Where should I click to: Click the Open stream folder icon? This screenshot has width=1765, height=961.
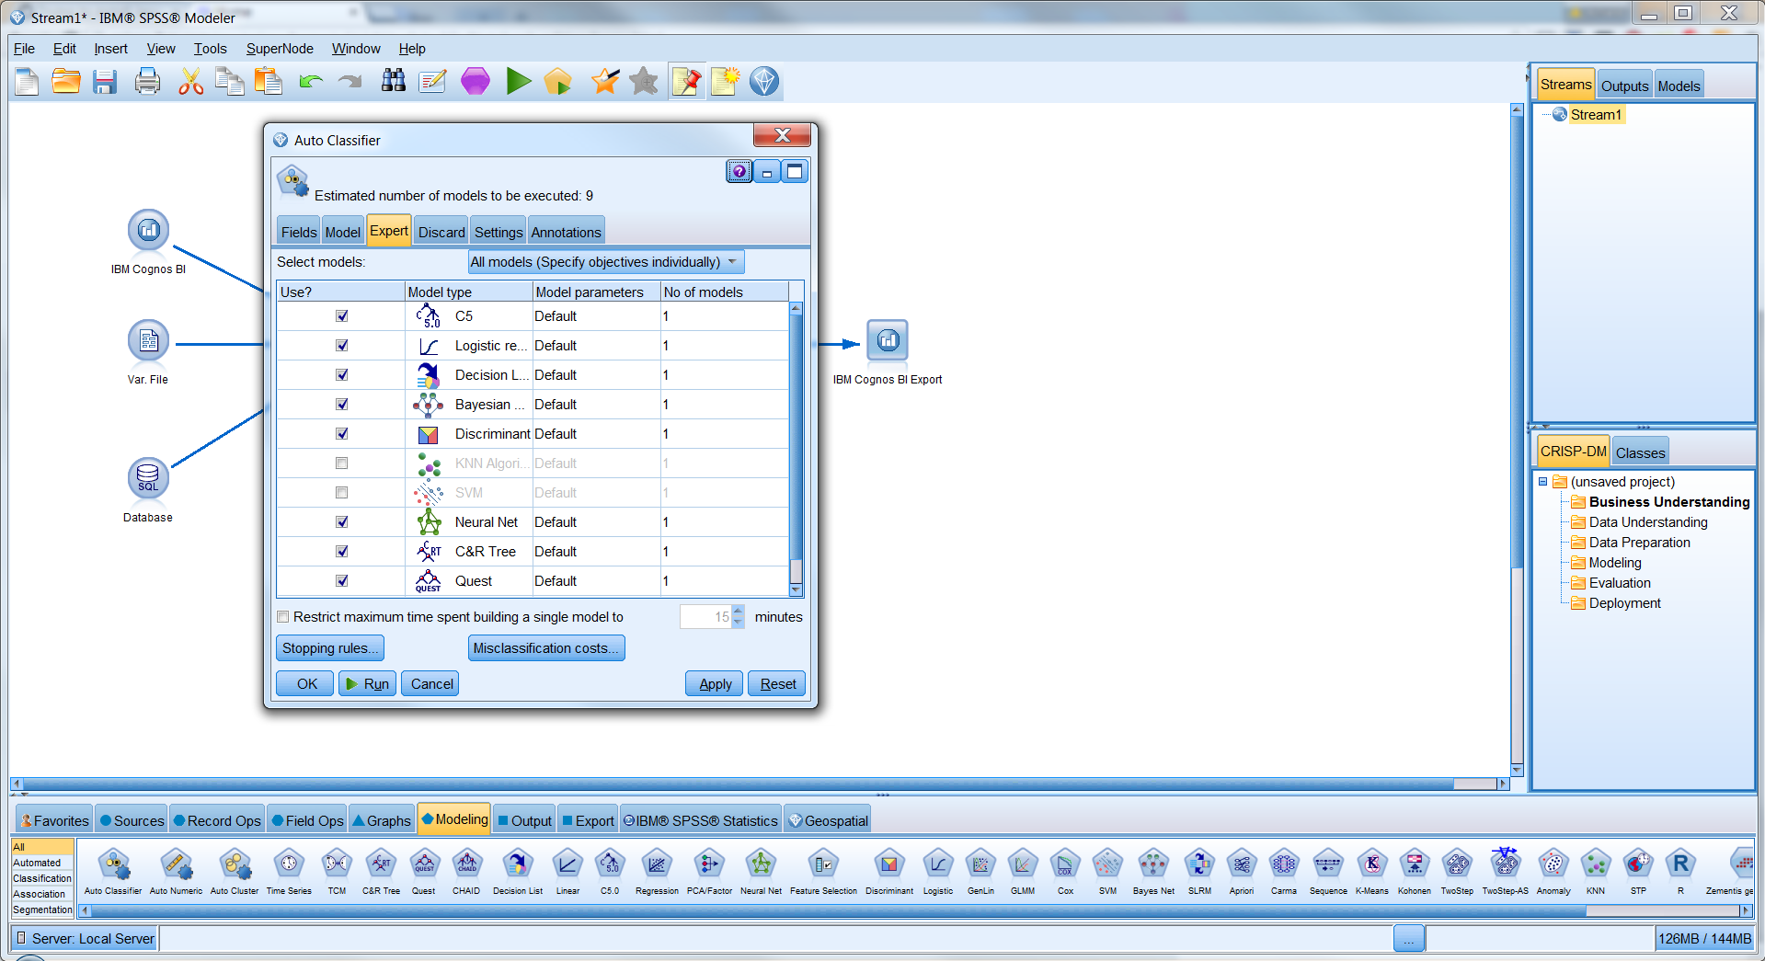(66, 82)
